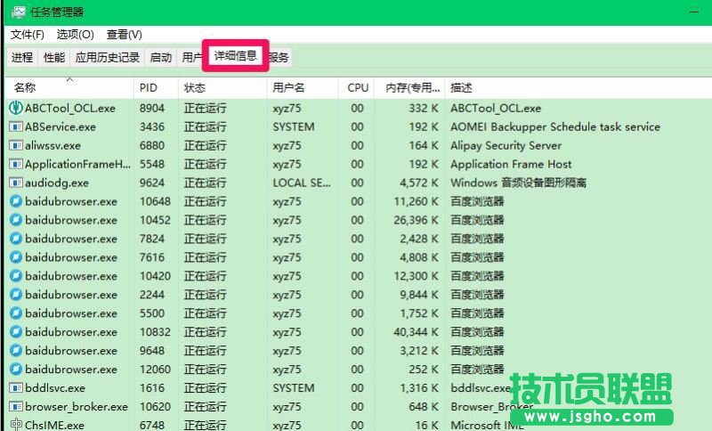This screenshot has height=431, width=712.
Task: Click the aliwssv.exe process icon
Action: pos(16,145)
